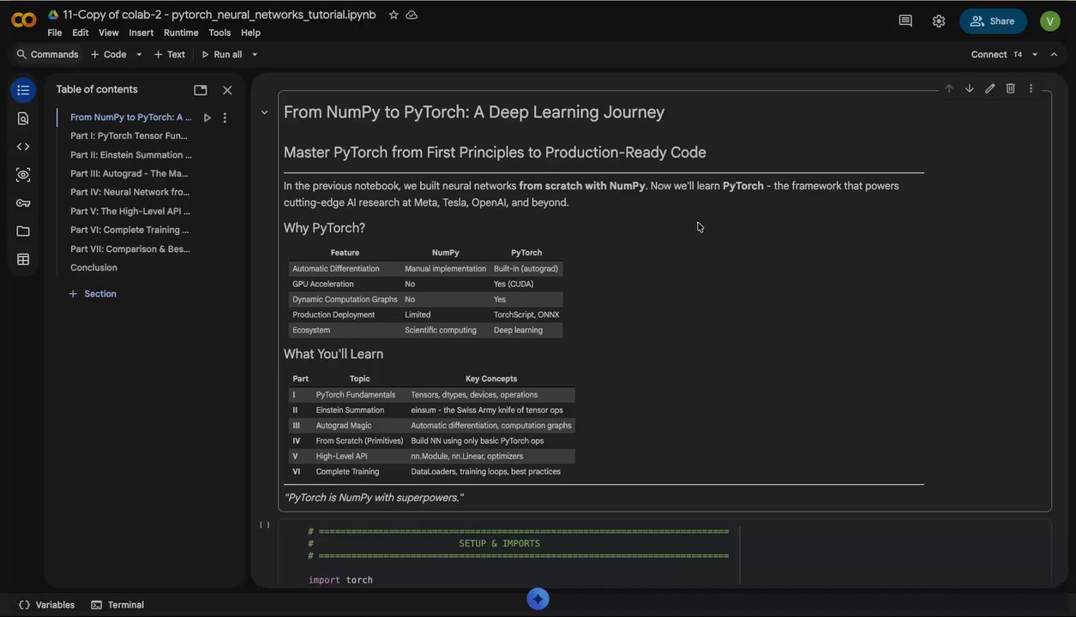Move the cell up with the arrow icon

[949, 88]
